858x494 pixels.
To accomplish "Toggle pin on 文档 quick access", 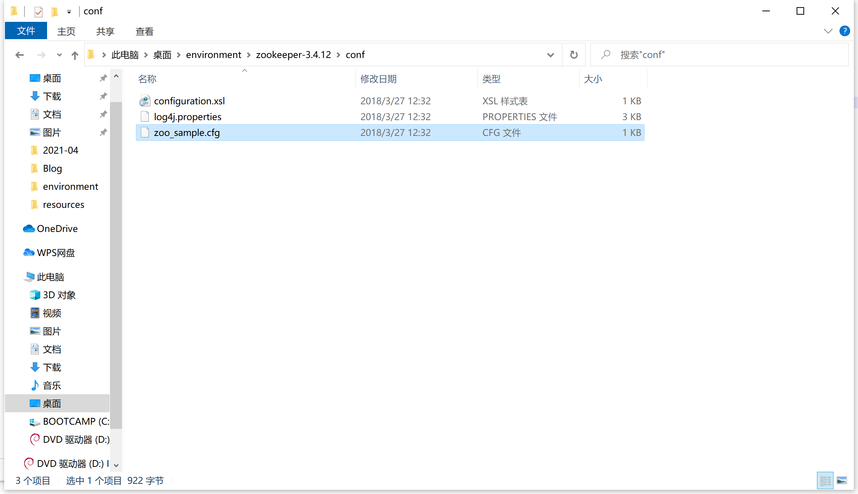I will pyautogui.click(x=103, y=114).
